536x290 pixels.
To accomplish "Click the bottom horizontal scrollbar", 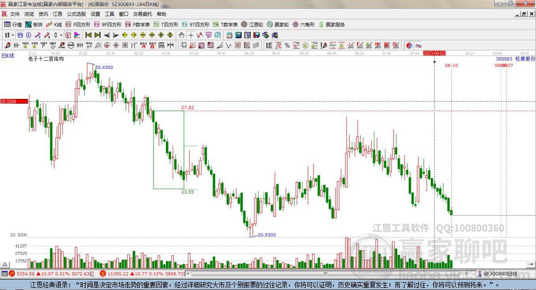I will pyautogui.click(x=326, y=274).
